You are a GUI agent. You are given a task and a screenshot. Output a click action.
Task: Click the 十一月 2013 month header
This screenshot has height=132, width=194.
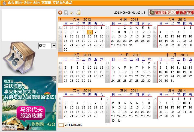pos(129,55)
